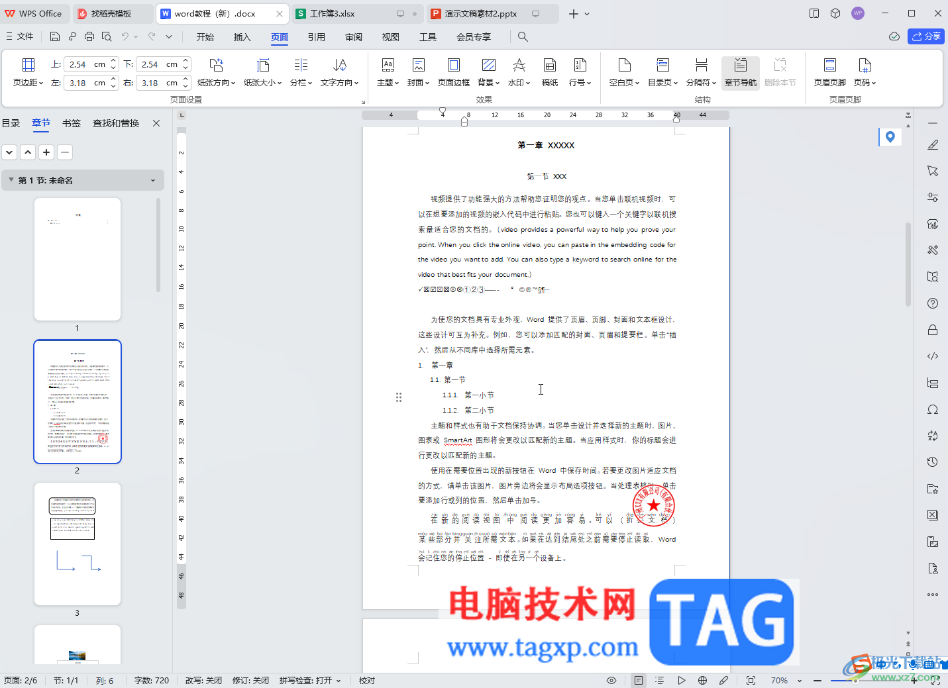Click the help question mark sidebar icon
This screenshot has width=948, height=688.
point(933,303)
